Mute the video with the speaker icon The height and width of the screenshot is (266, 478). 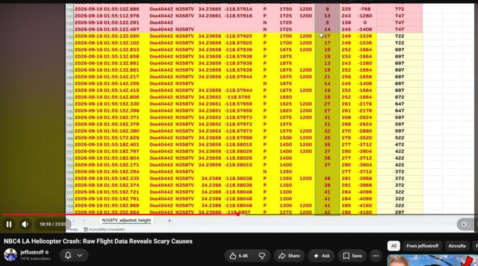(x=25, y=224)
